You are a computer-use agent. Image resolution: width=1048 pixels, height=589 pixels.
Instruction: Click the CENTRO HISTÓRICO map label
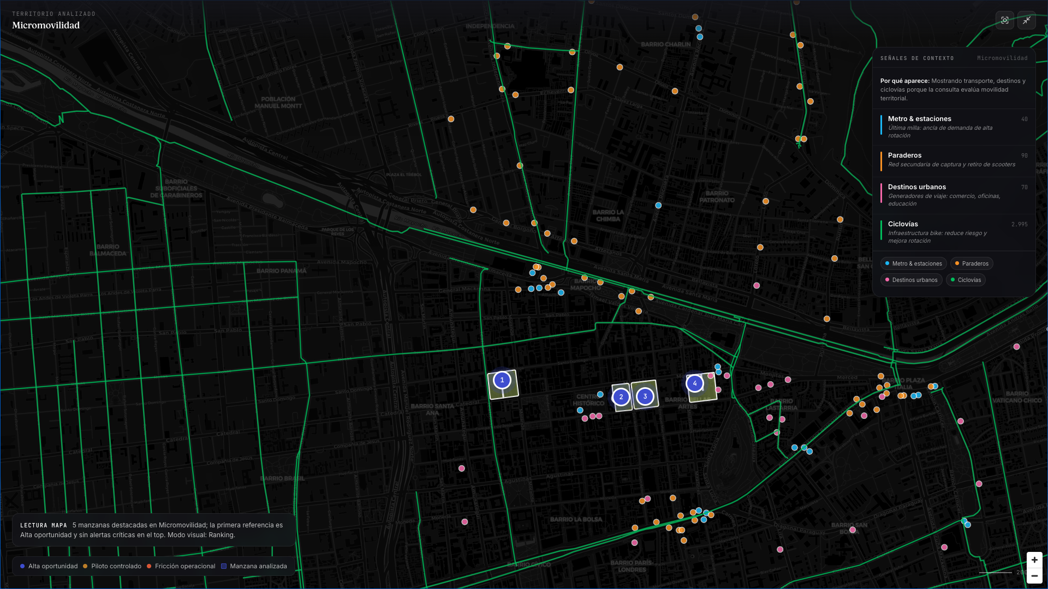588,400
